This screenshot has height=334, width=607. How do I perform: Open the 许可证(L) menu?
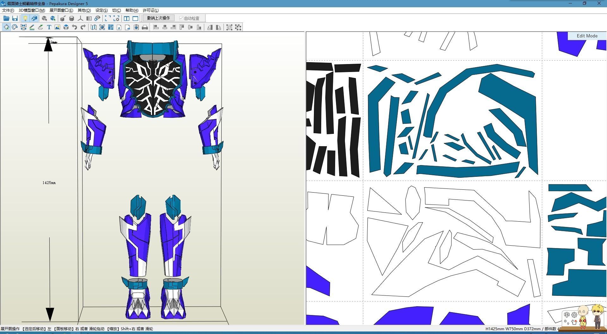coord(150,10)
